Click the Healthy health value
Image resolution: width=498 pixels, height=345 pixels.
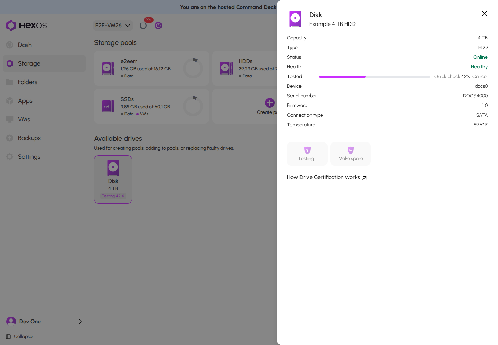(479, 67)
